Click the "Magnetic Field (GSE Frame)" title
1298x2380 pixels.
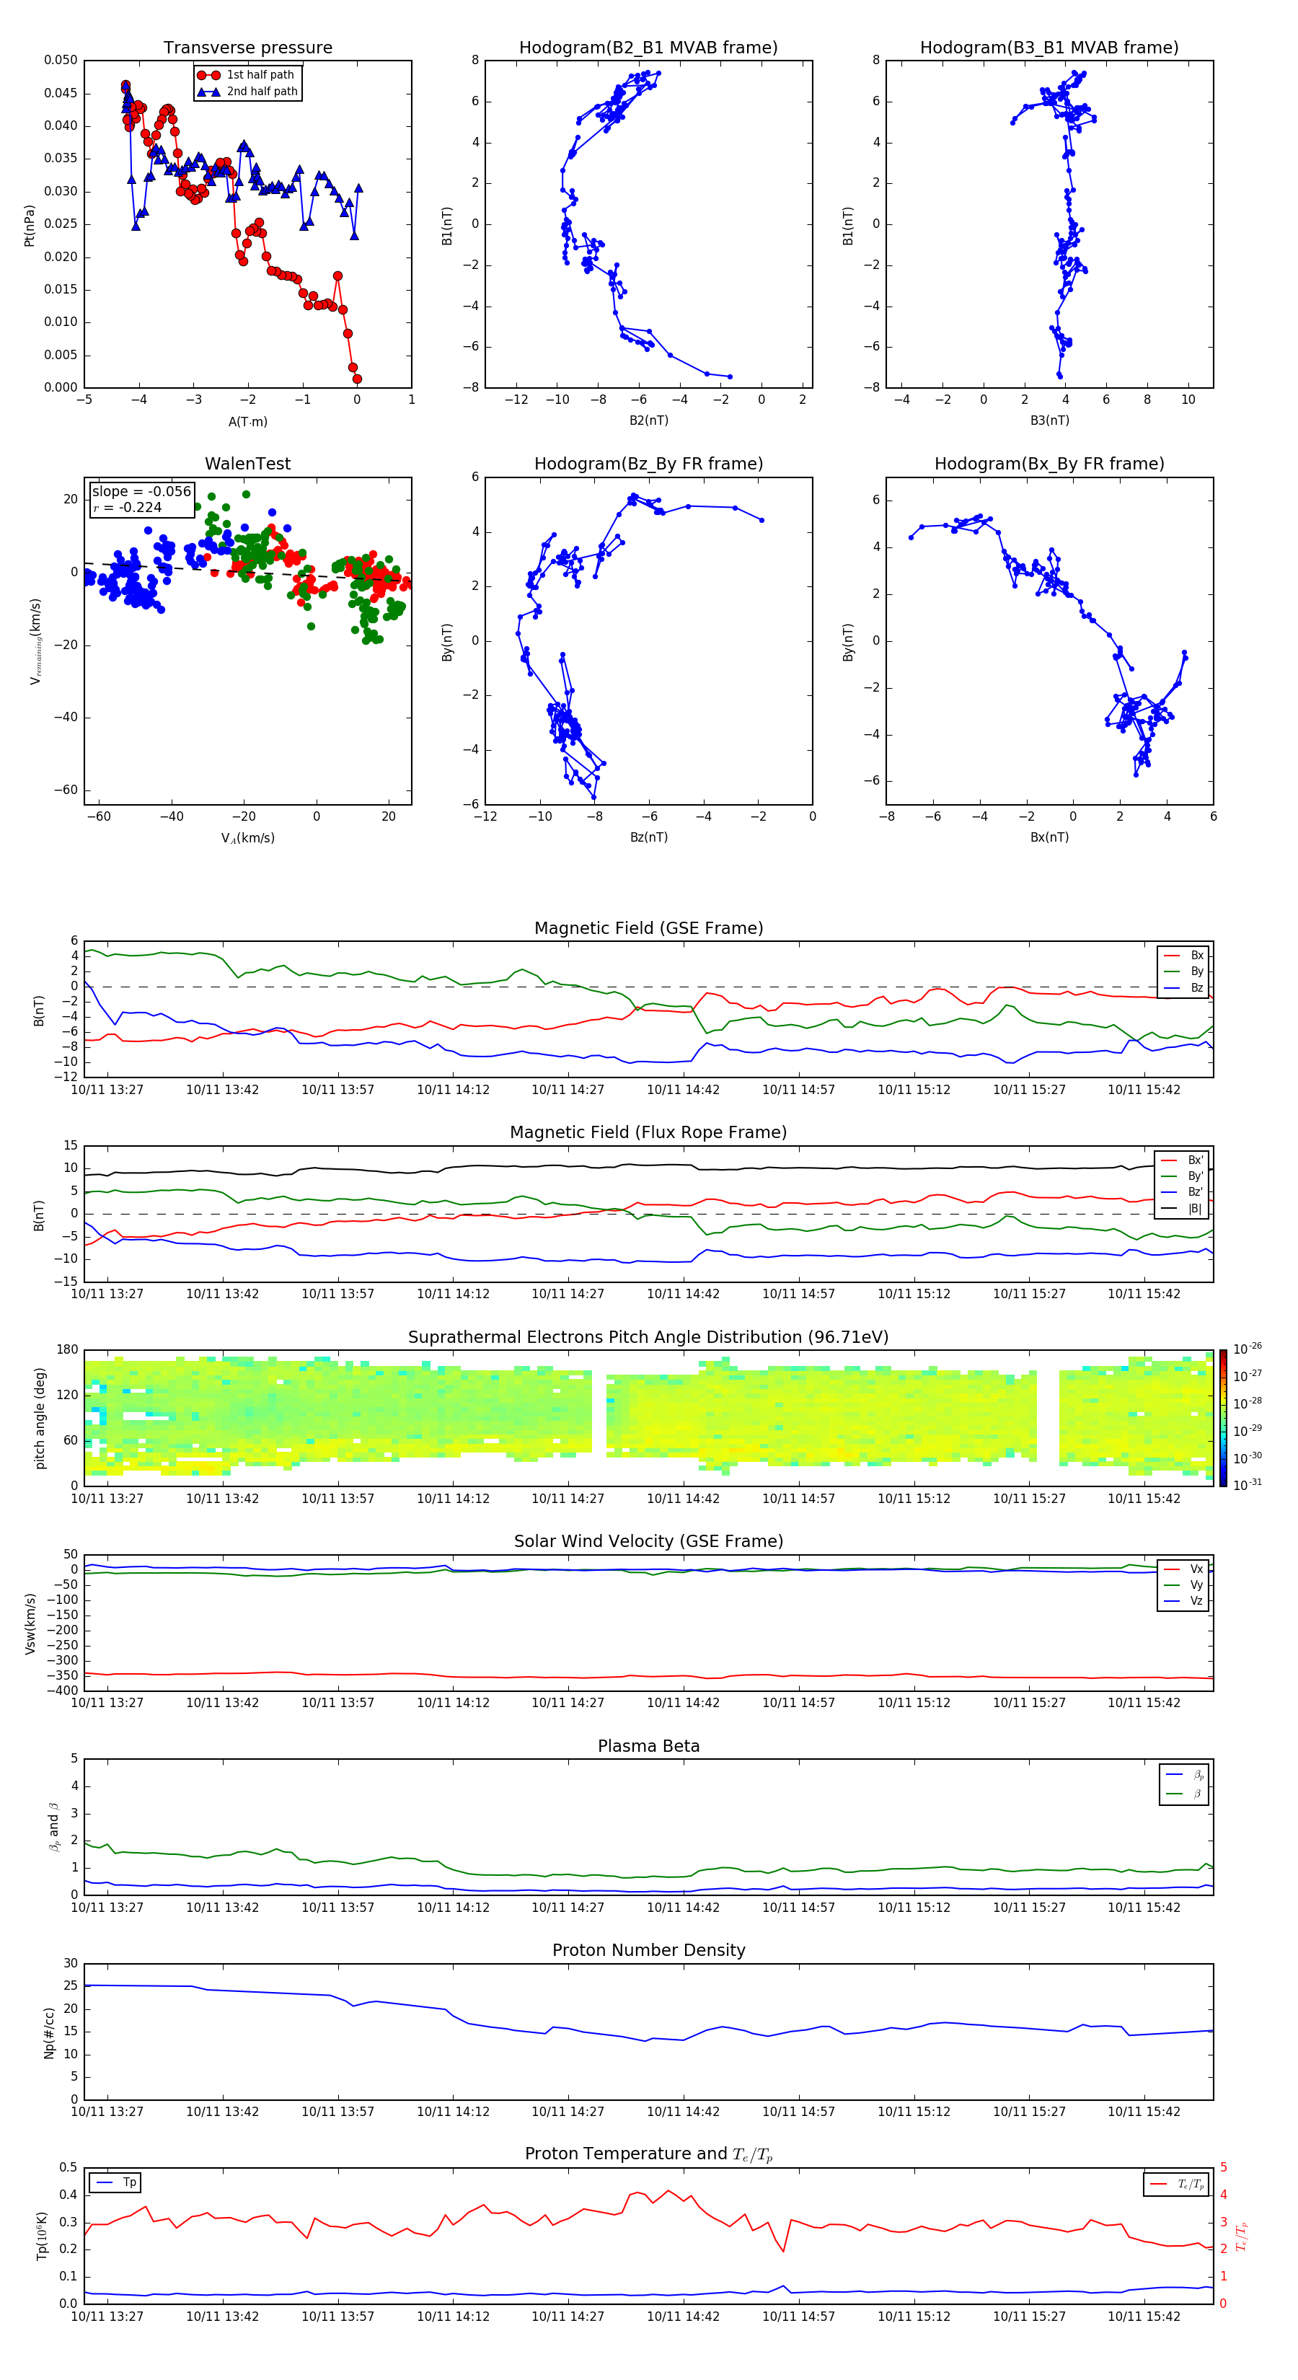(x=648, y=928)
